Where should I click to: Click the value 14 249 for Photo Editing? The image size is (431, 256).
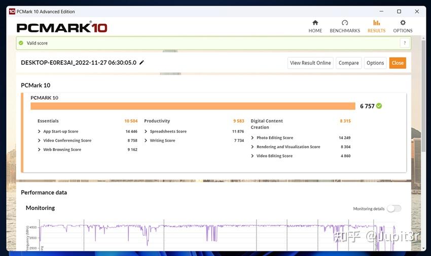pyautogui.click(x=345, y=138)
